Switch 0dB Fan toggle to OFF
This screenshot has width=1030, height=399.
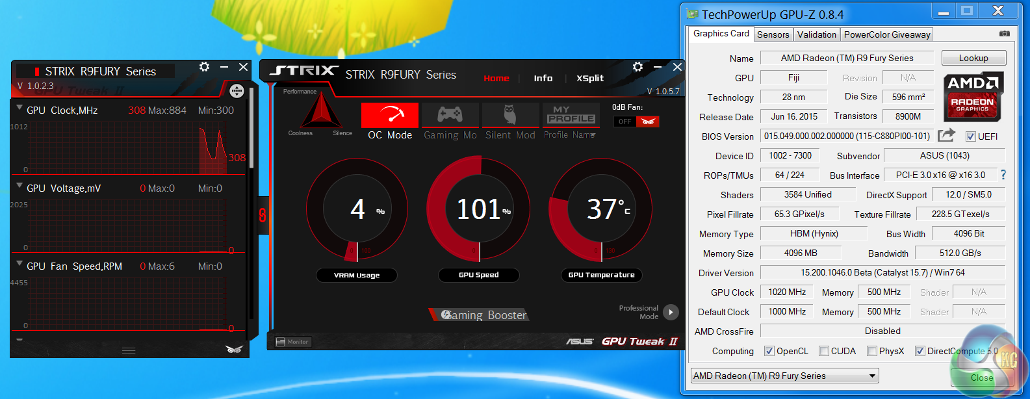625,122
